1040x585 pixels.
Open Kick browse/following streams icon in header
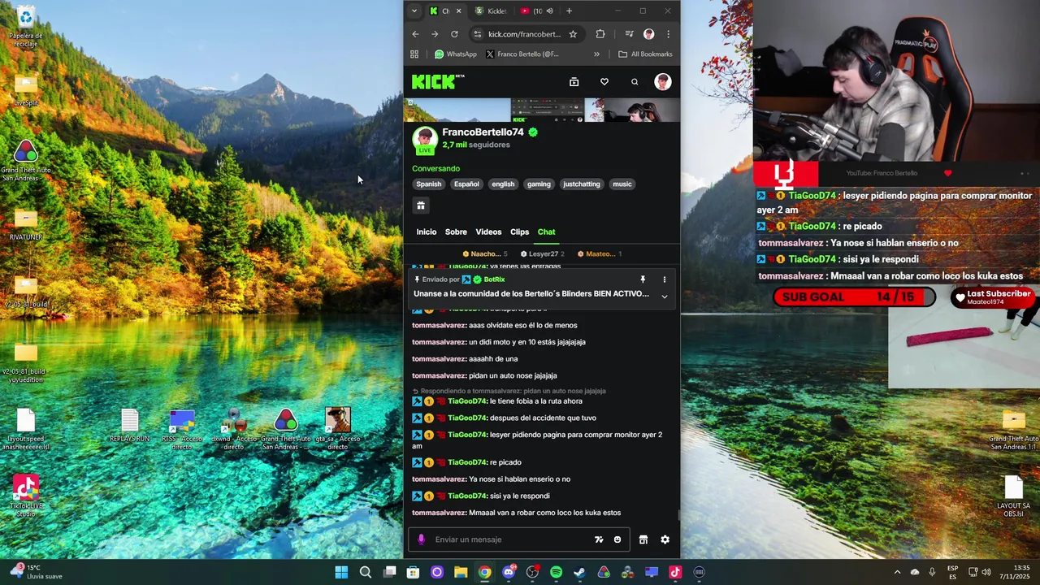574,82
